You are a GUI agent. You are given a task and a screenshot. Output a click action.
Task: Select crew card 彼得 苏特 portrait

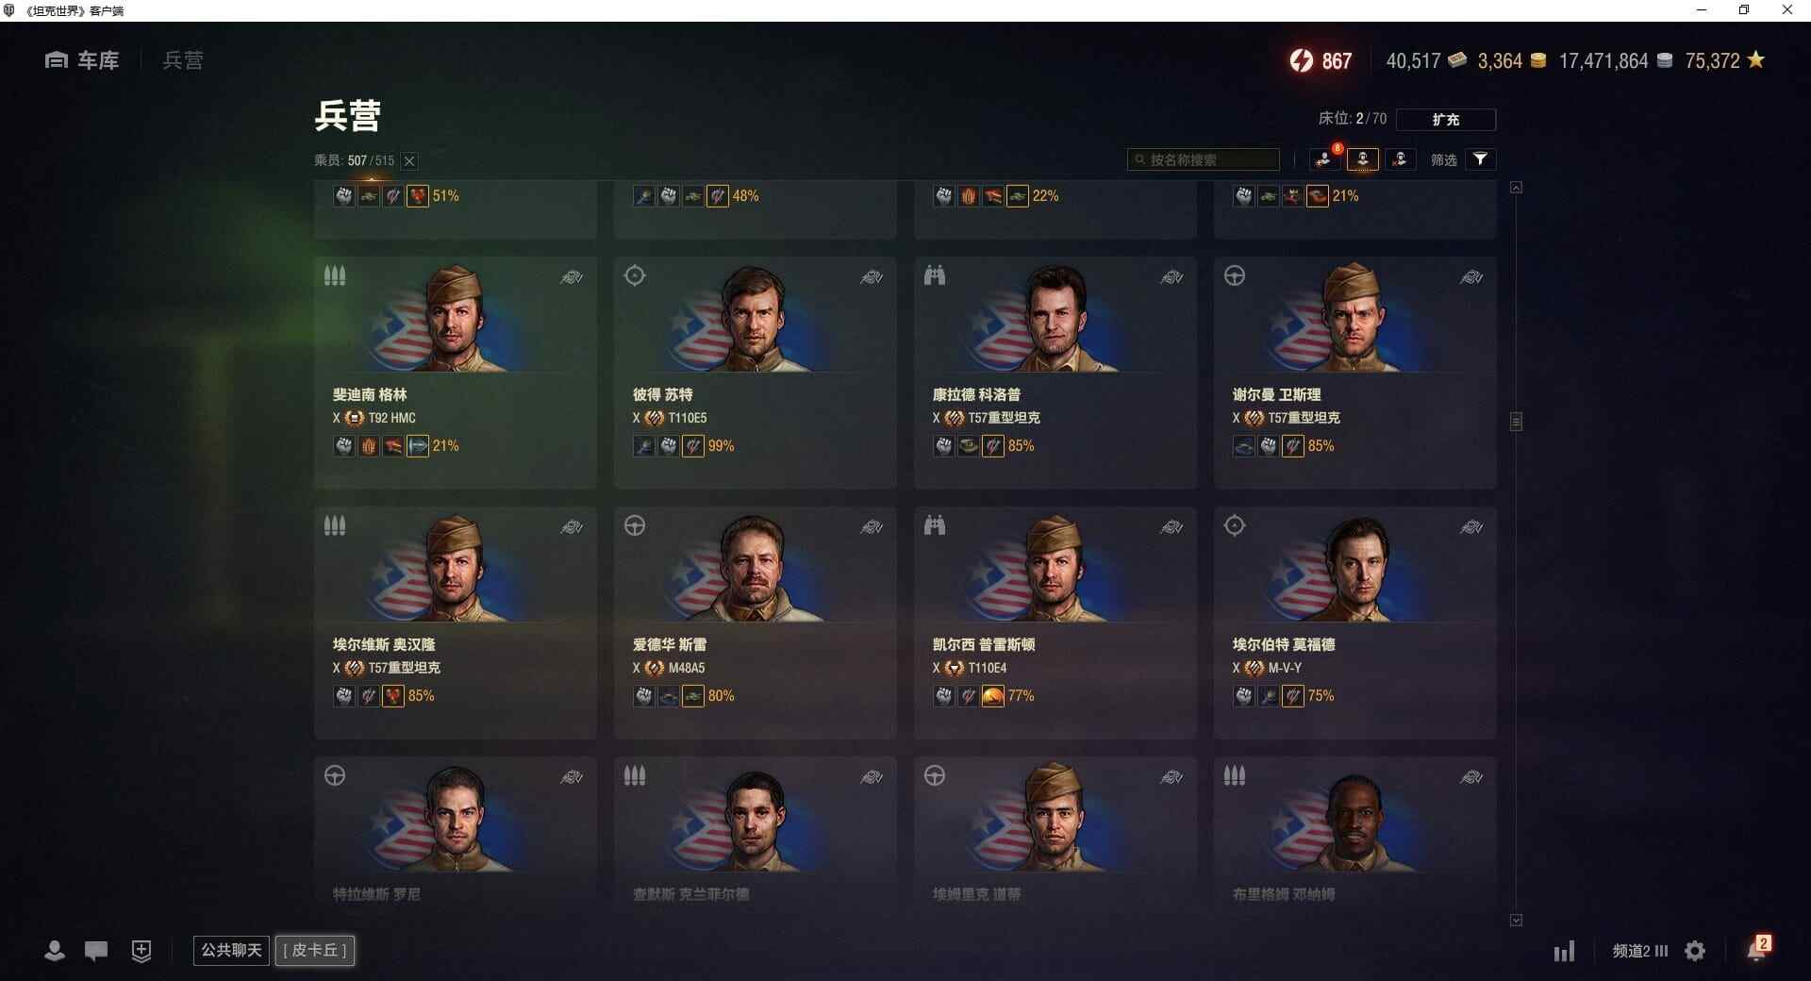point(755,318)
